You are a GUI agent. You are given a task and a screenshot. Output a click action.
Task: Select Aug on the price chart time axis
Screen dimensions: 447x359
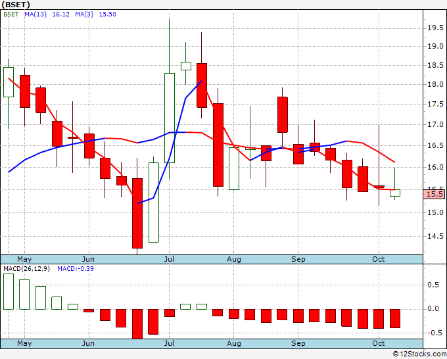pyautogui.click(x=234, y=259)
